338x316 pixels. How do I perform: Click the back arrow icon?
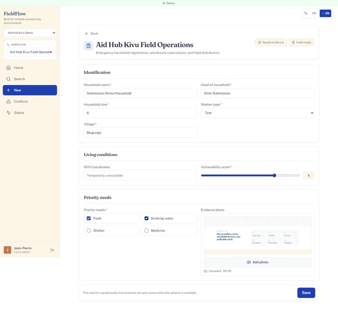coord(87,34)
